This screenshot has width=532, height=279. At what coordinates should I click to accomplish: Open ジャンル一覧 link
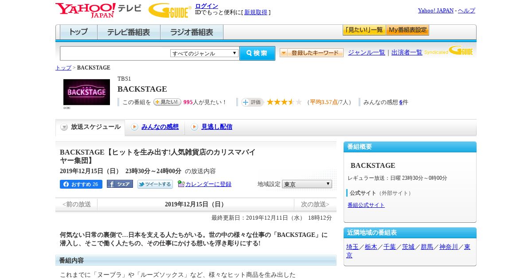[367, 52]
